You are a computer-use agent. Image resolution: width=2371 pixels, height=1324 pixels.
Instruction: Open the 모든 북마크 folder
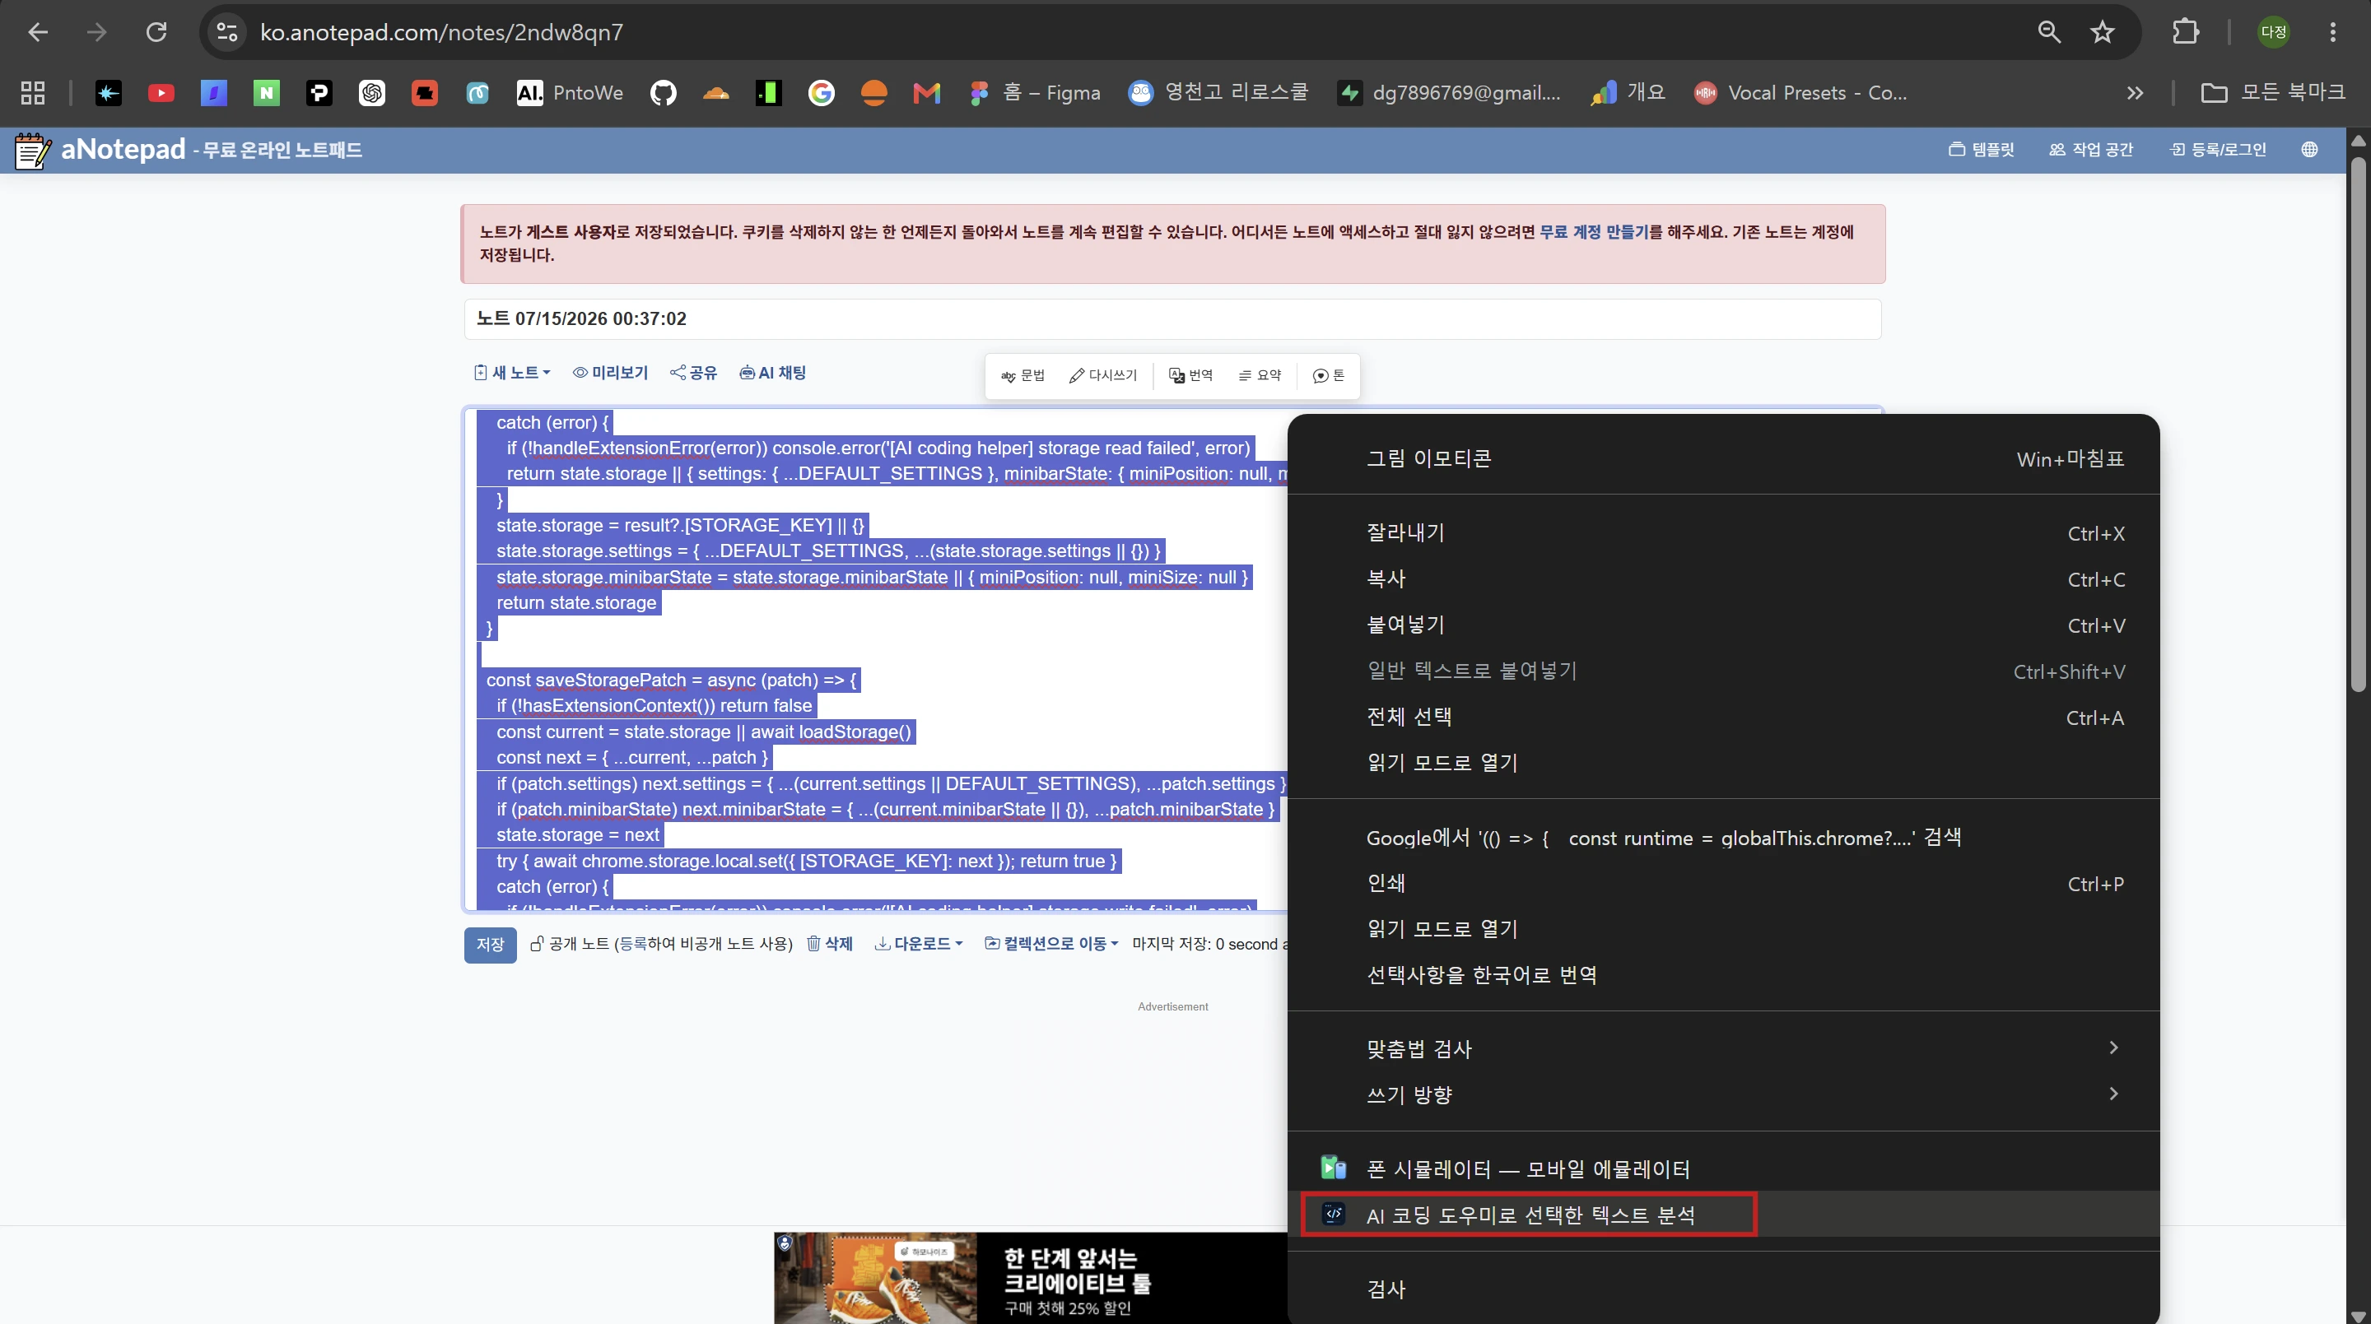pyautogui.click(x=2272, y=93)
